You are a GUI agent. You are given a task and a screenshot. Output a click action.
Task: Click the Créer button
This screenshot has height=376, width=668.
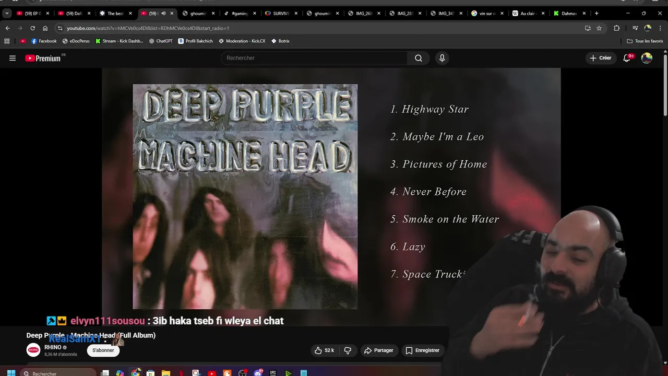pyautogui.click(x=600, y=58)
